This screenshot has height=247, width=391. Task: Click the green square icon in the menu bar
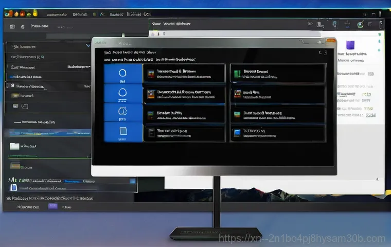click(94, 14)
